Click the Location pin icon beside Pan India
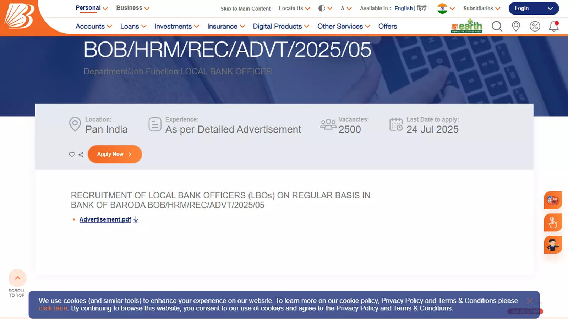 [x=75, y=124]
